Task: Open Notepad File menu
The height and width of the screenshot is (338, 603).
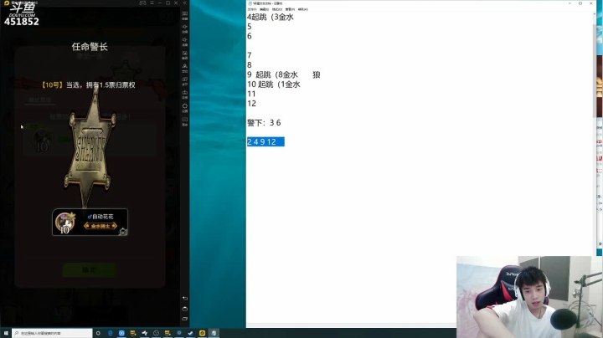Action: tap(252, 9)
